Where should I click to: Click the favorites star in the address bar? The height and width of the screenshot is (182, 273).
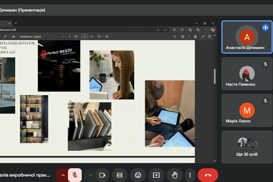click(x=165, y=30)
